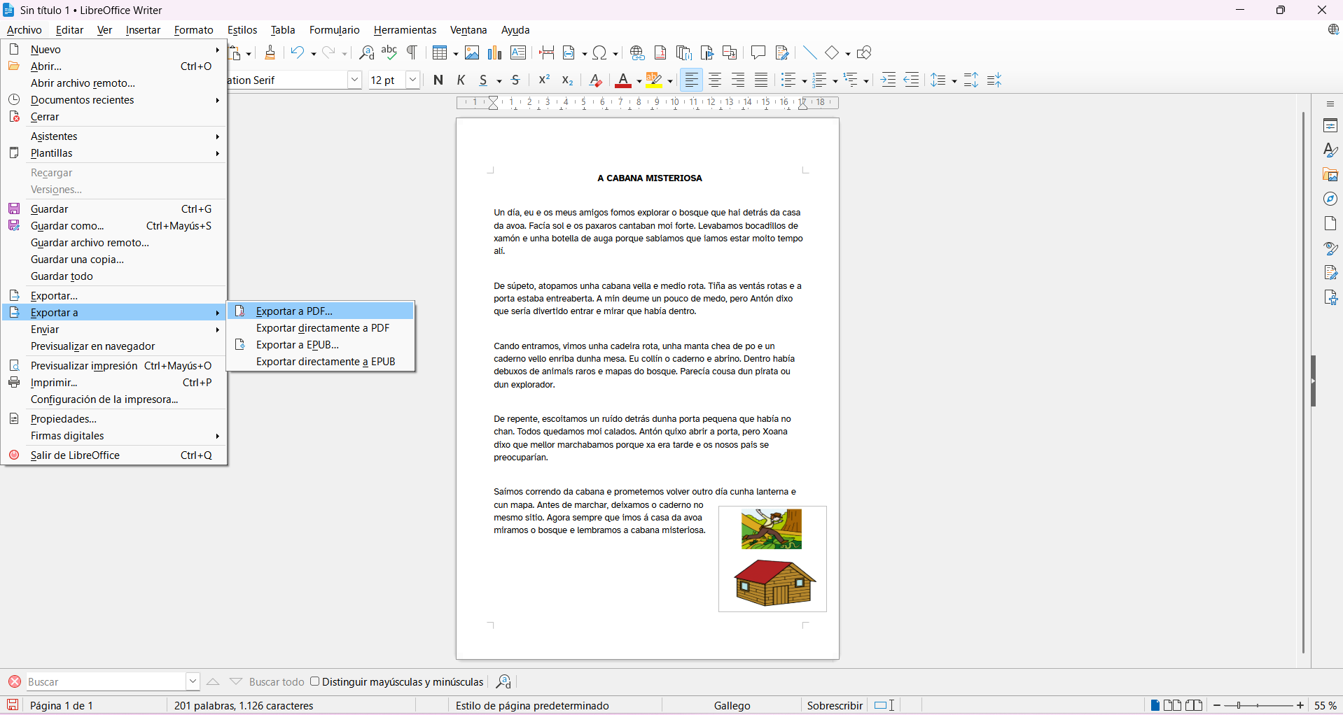Click the Buscar todo button
The image size is (1343, 715).
click(x=277, y=682)
